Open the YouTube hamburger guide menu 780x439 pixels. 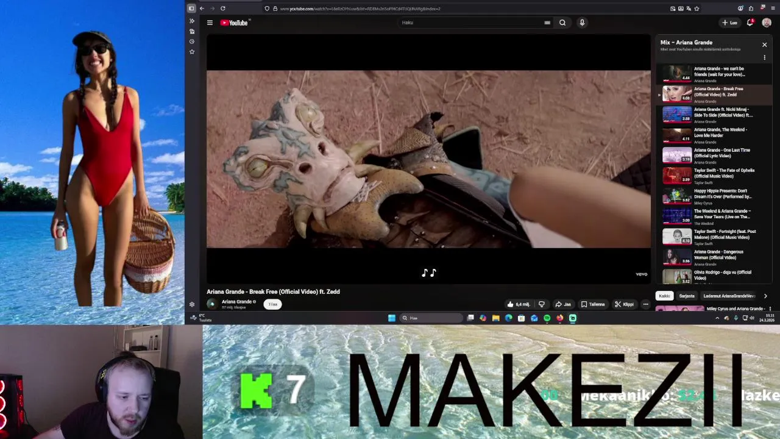pyautogui.click(x=210, y=23)
